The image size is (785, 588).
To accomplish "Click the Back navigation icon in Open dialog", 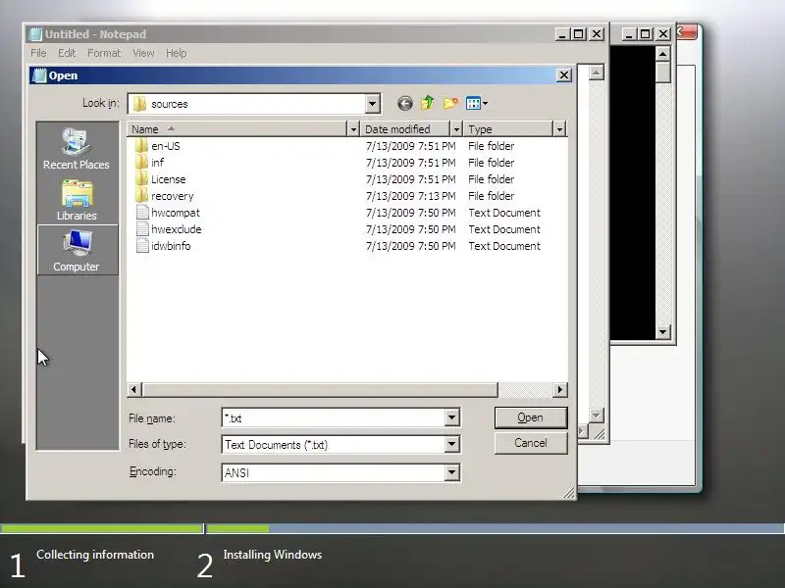I will click(405, 104).
